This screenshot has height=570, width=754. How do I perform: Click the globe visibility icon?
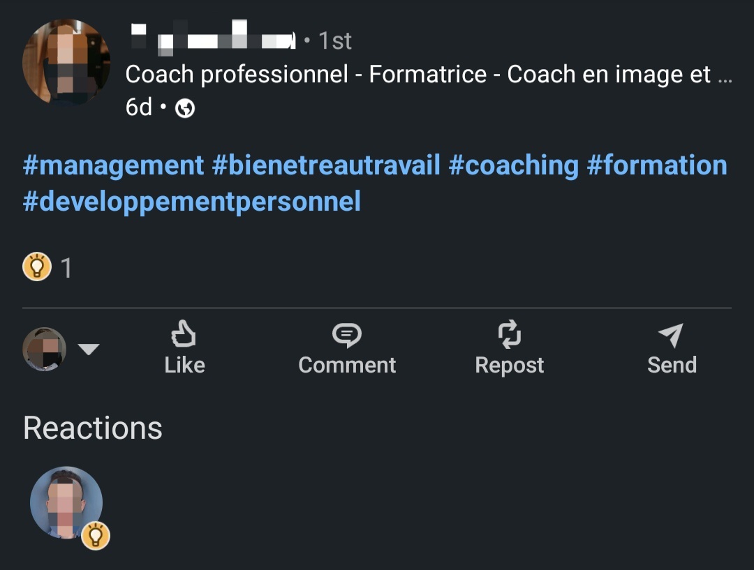(x=185, y=109)
